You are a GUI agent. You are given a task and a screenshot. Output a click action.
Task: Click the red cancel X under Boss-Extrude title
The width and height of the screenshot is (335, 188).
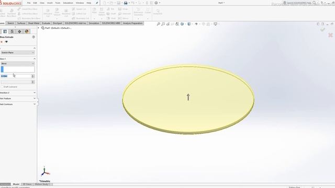pos(2,42)
